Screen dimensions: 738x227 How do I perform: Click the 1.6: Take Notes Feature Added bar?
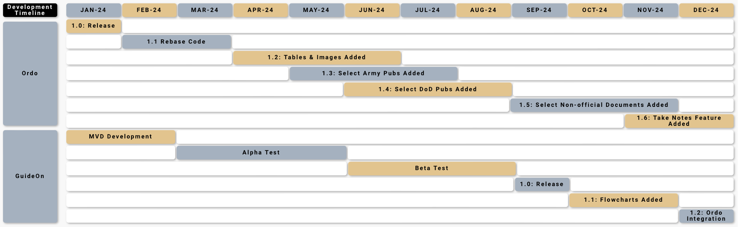[679, 121]
